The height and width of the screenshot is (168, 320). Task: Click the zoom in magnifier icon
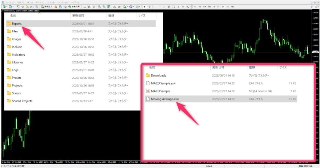coord(99,7)
